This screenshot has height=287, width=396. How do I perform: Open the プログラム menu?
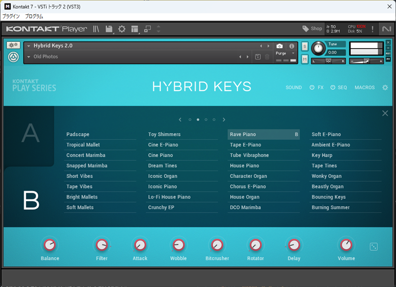click(x=34, y=16)
